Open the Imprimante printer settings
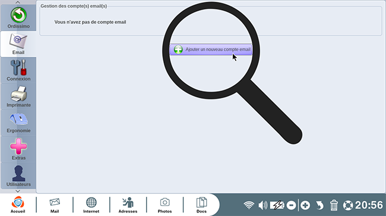Screen dimensions: 386x216 18,96
